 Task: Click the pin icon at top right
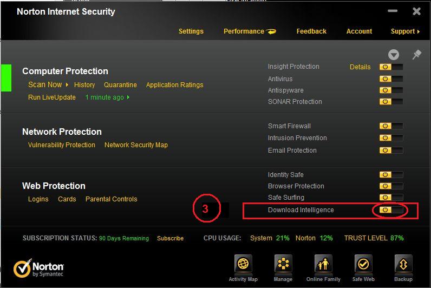417,55
